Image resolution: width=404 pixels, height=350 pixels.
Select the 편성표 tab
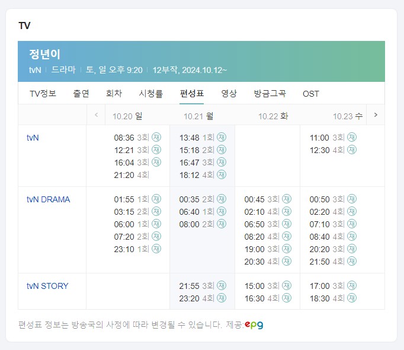coord(192,94)
